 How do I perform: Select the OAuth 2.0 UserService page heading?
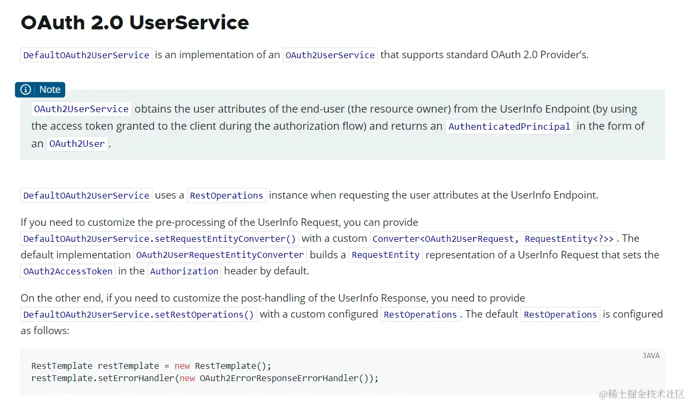(135, 22)
